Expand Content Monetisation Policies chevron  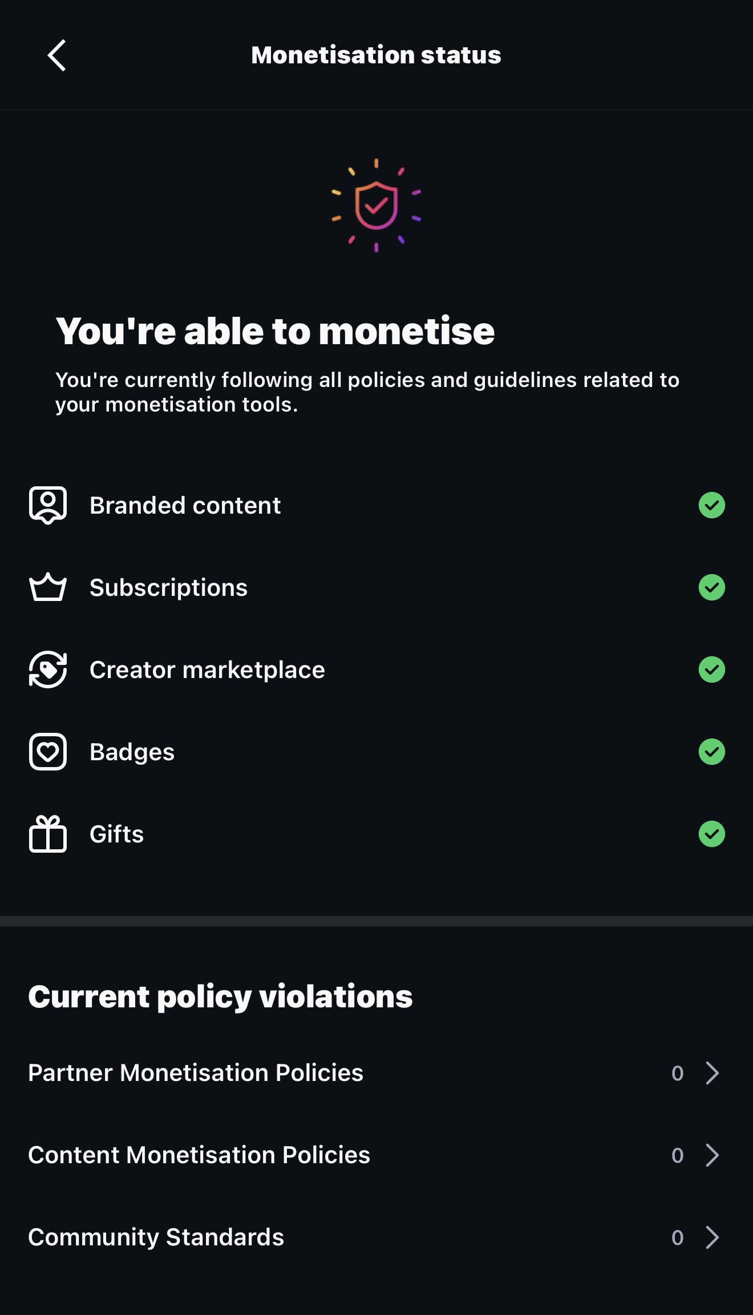tap(711, 1155)
